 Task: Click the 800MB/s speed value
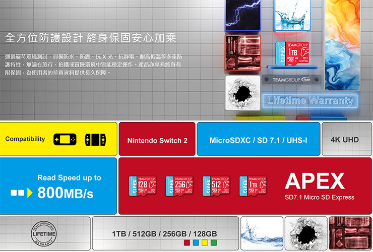tap(66, 193)
